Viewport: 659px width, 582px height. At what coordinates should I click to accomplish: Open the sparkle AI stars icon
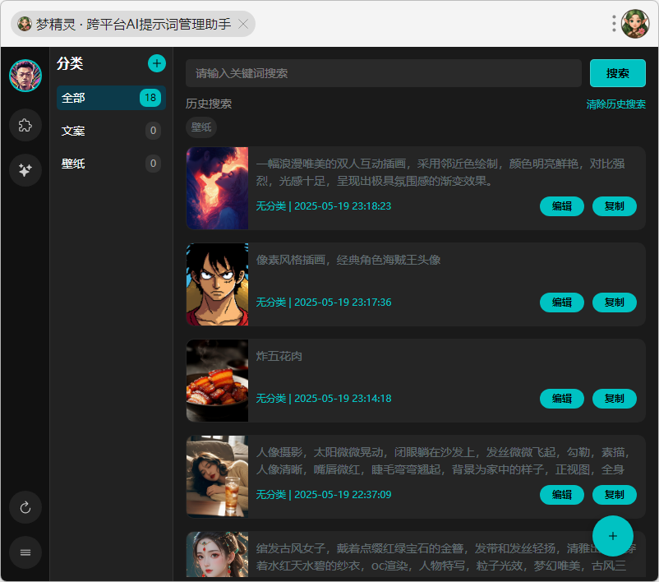point(25,170)
